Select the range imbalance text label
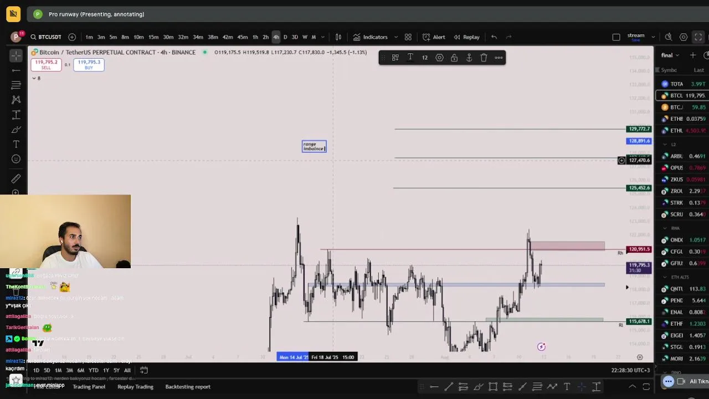 coord(314,146)
